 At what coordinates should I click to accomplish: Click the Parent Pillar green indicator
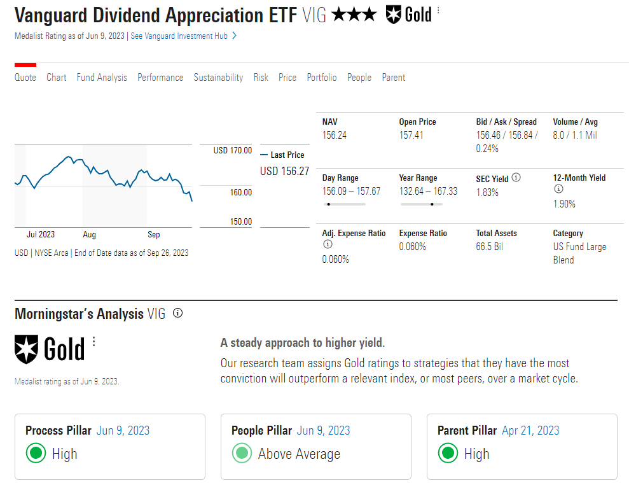(448, 453)
